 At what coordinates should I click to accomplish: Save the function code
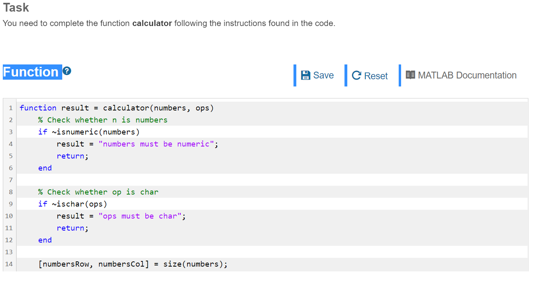tap(318, 75)
